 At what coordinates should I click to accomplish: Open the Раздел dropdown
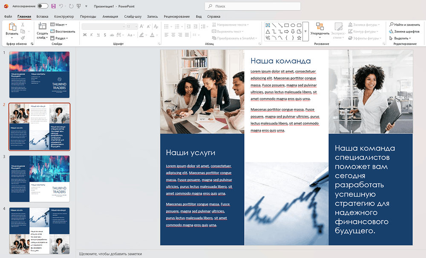coord(59,38)
